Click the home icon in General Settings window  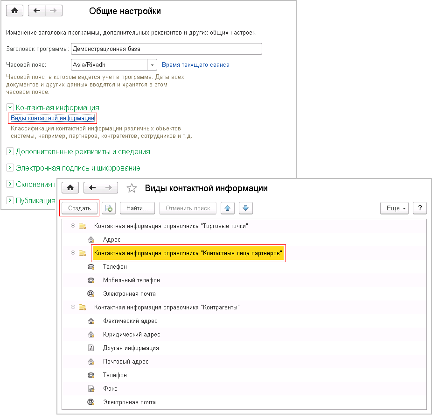click(x=14, y=11)
